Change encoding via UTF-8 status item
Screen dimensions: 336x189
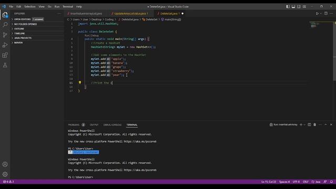[296, 182]
